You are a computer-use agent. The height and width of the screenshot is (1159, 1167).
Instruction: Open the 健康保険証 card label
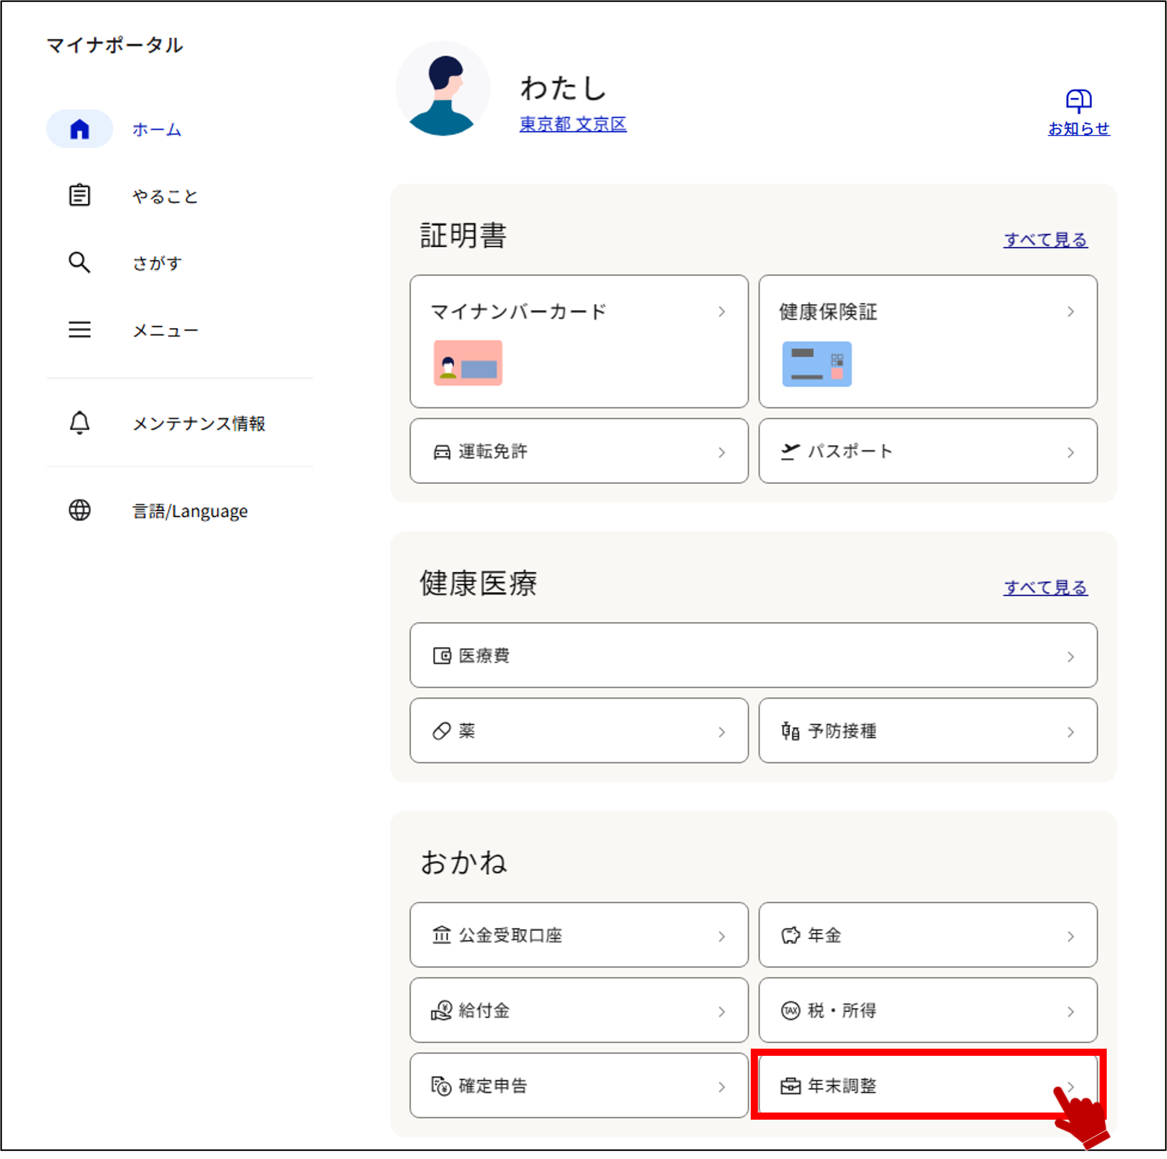pos(828,312)
